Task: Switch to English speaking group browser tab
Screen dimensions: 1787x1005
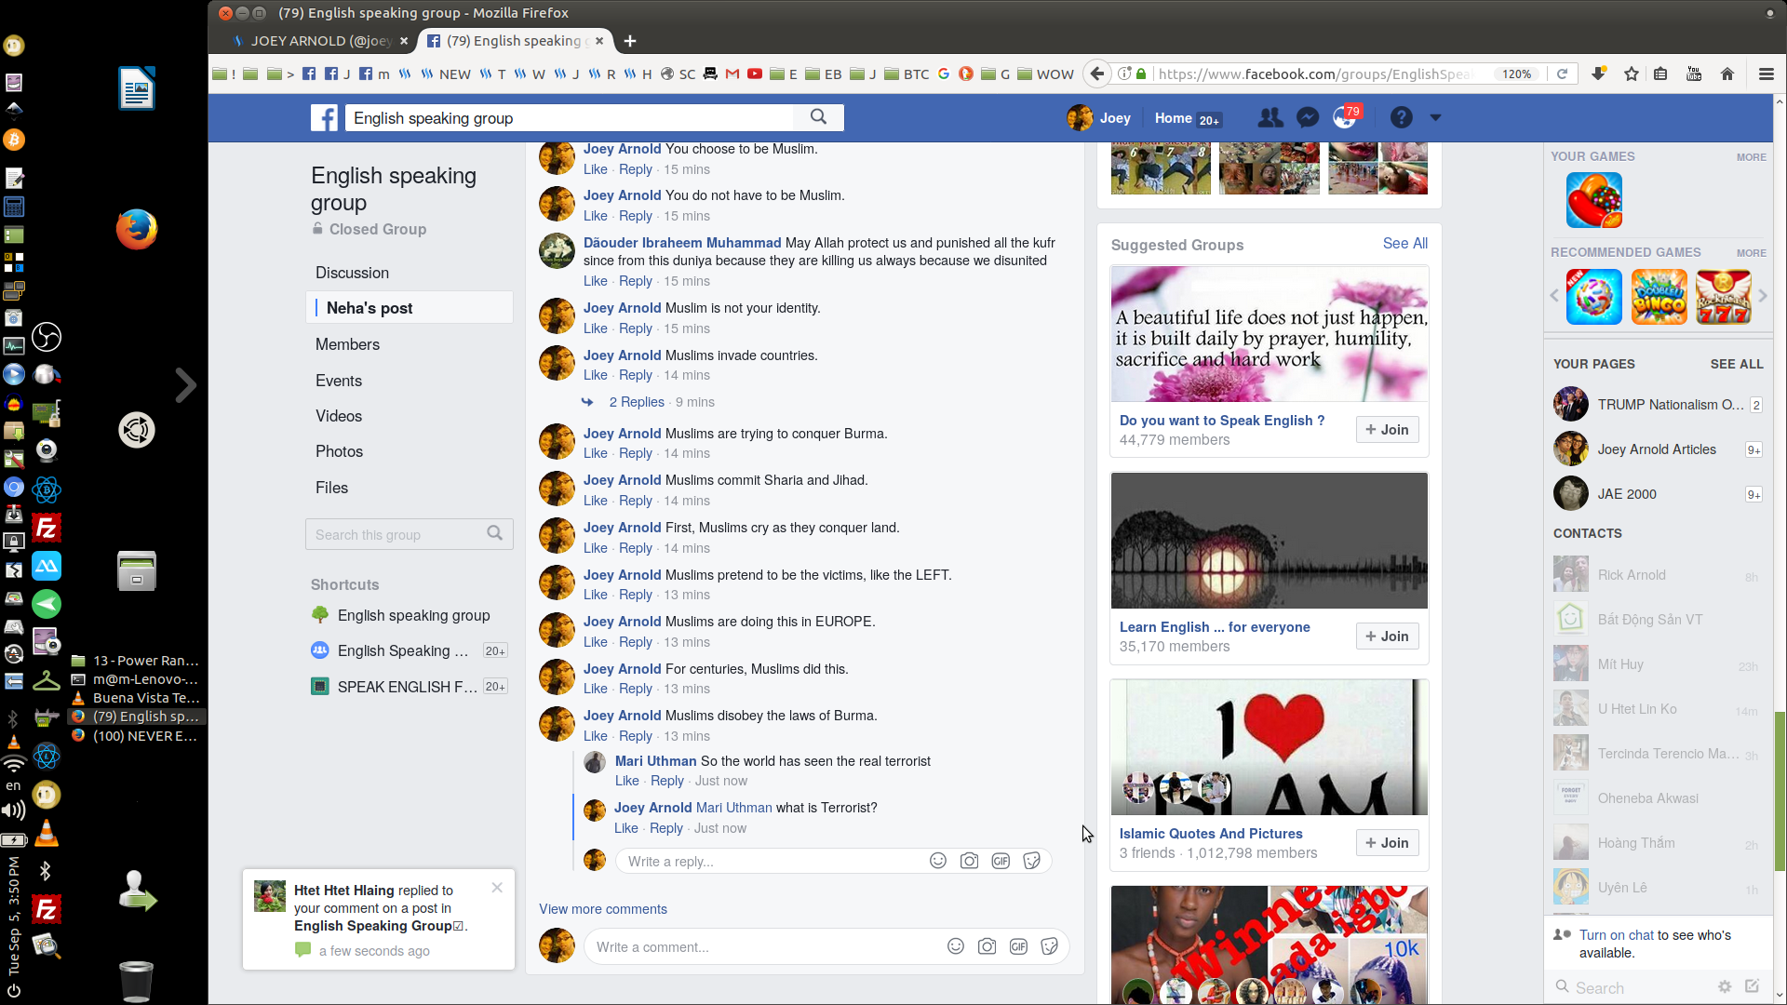Action: tap(513, 41)
